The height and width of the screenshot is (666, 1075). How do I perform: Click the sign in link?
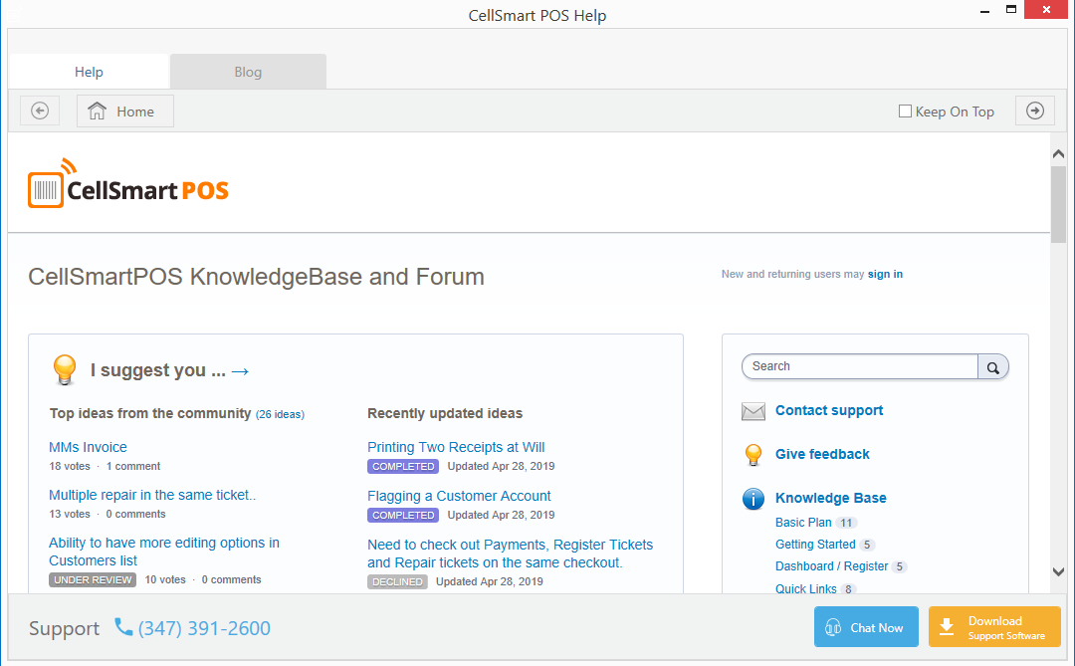point(885,275)
